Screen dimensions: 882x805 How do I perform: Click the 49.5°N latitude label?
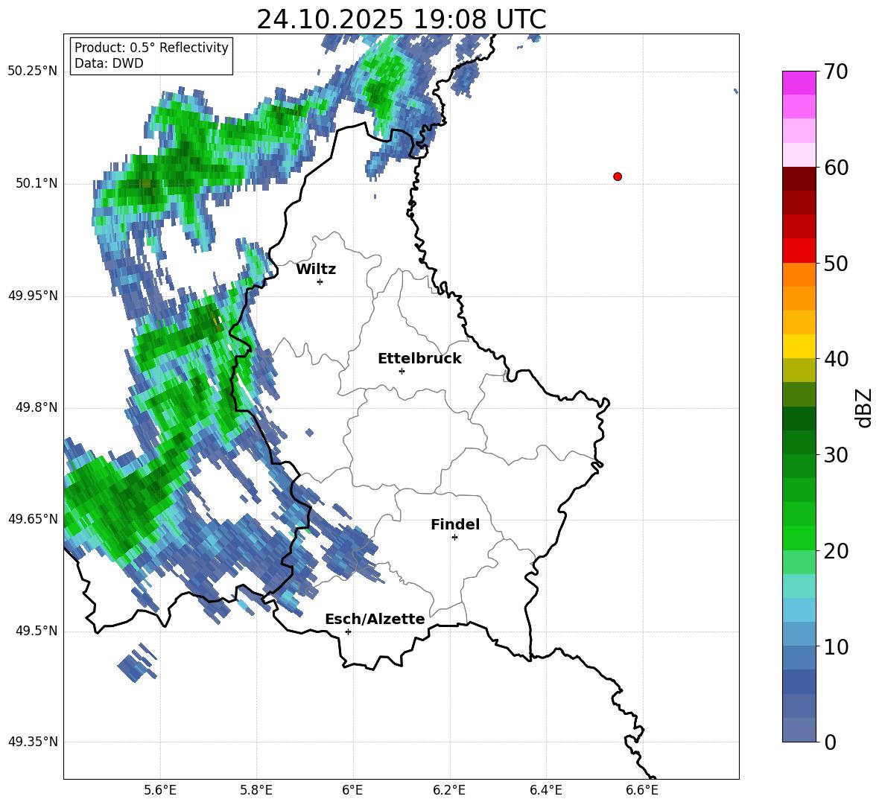coord(37,631)
